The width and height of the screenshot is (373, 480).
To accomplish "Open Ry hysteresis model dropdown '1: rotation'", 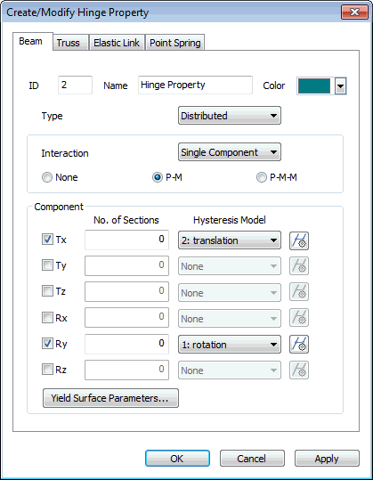I will pos(230,345).
